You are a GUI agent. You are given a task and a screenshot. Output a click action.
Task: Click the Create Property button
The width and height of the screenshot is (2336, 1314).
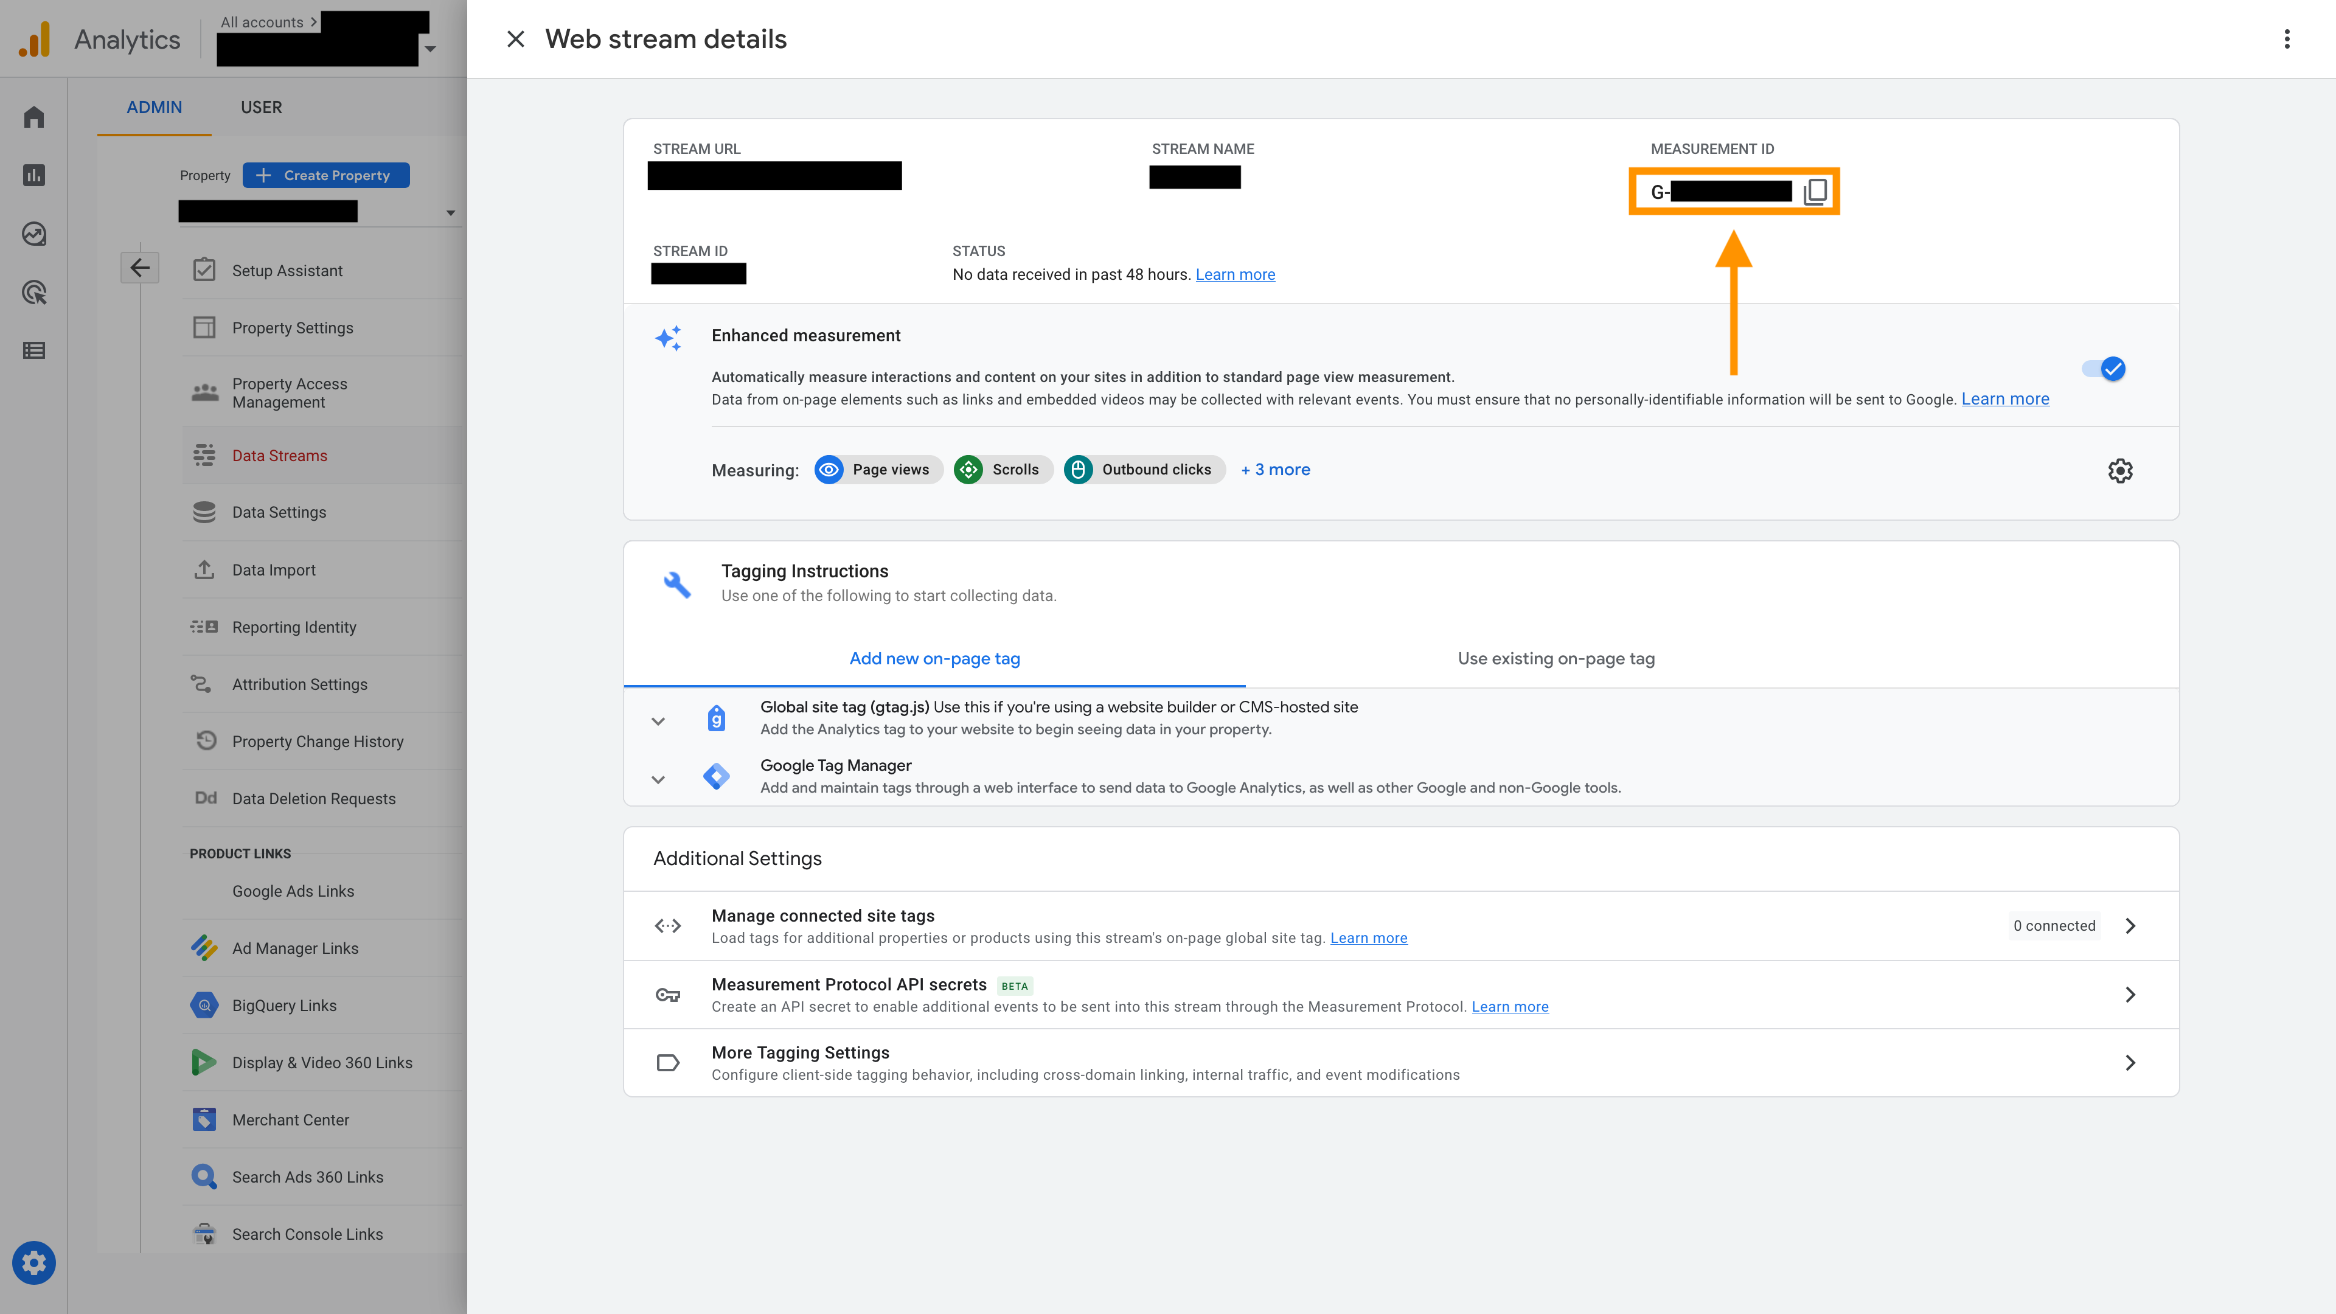325,175
